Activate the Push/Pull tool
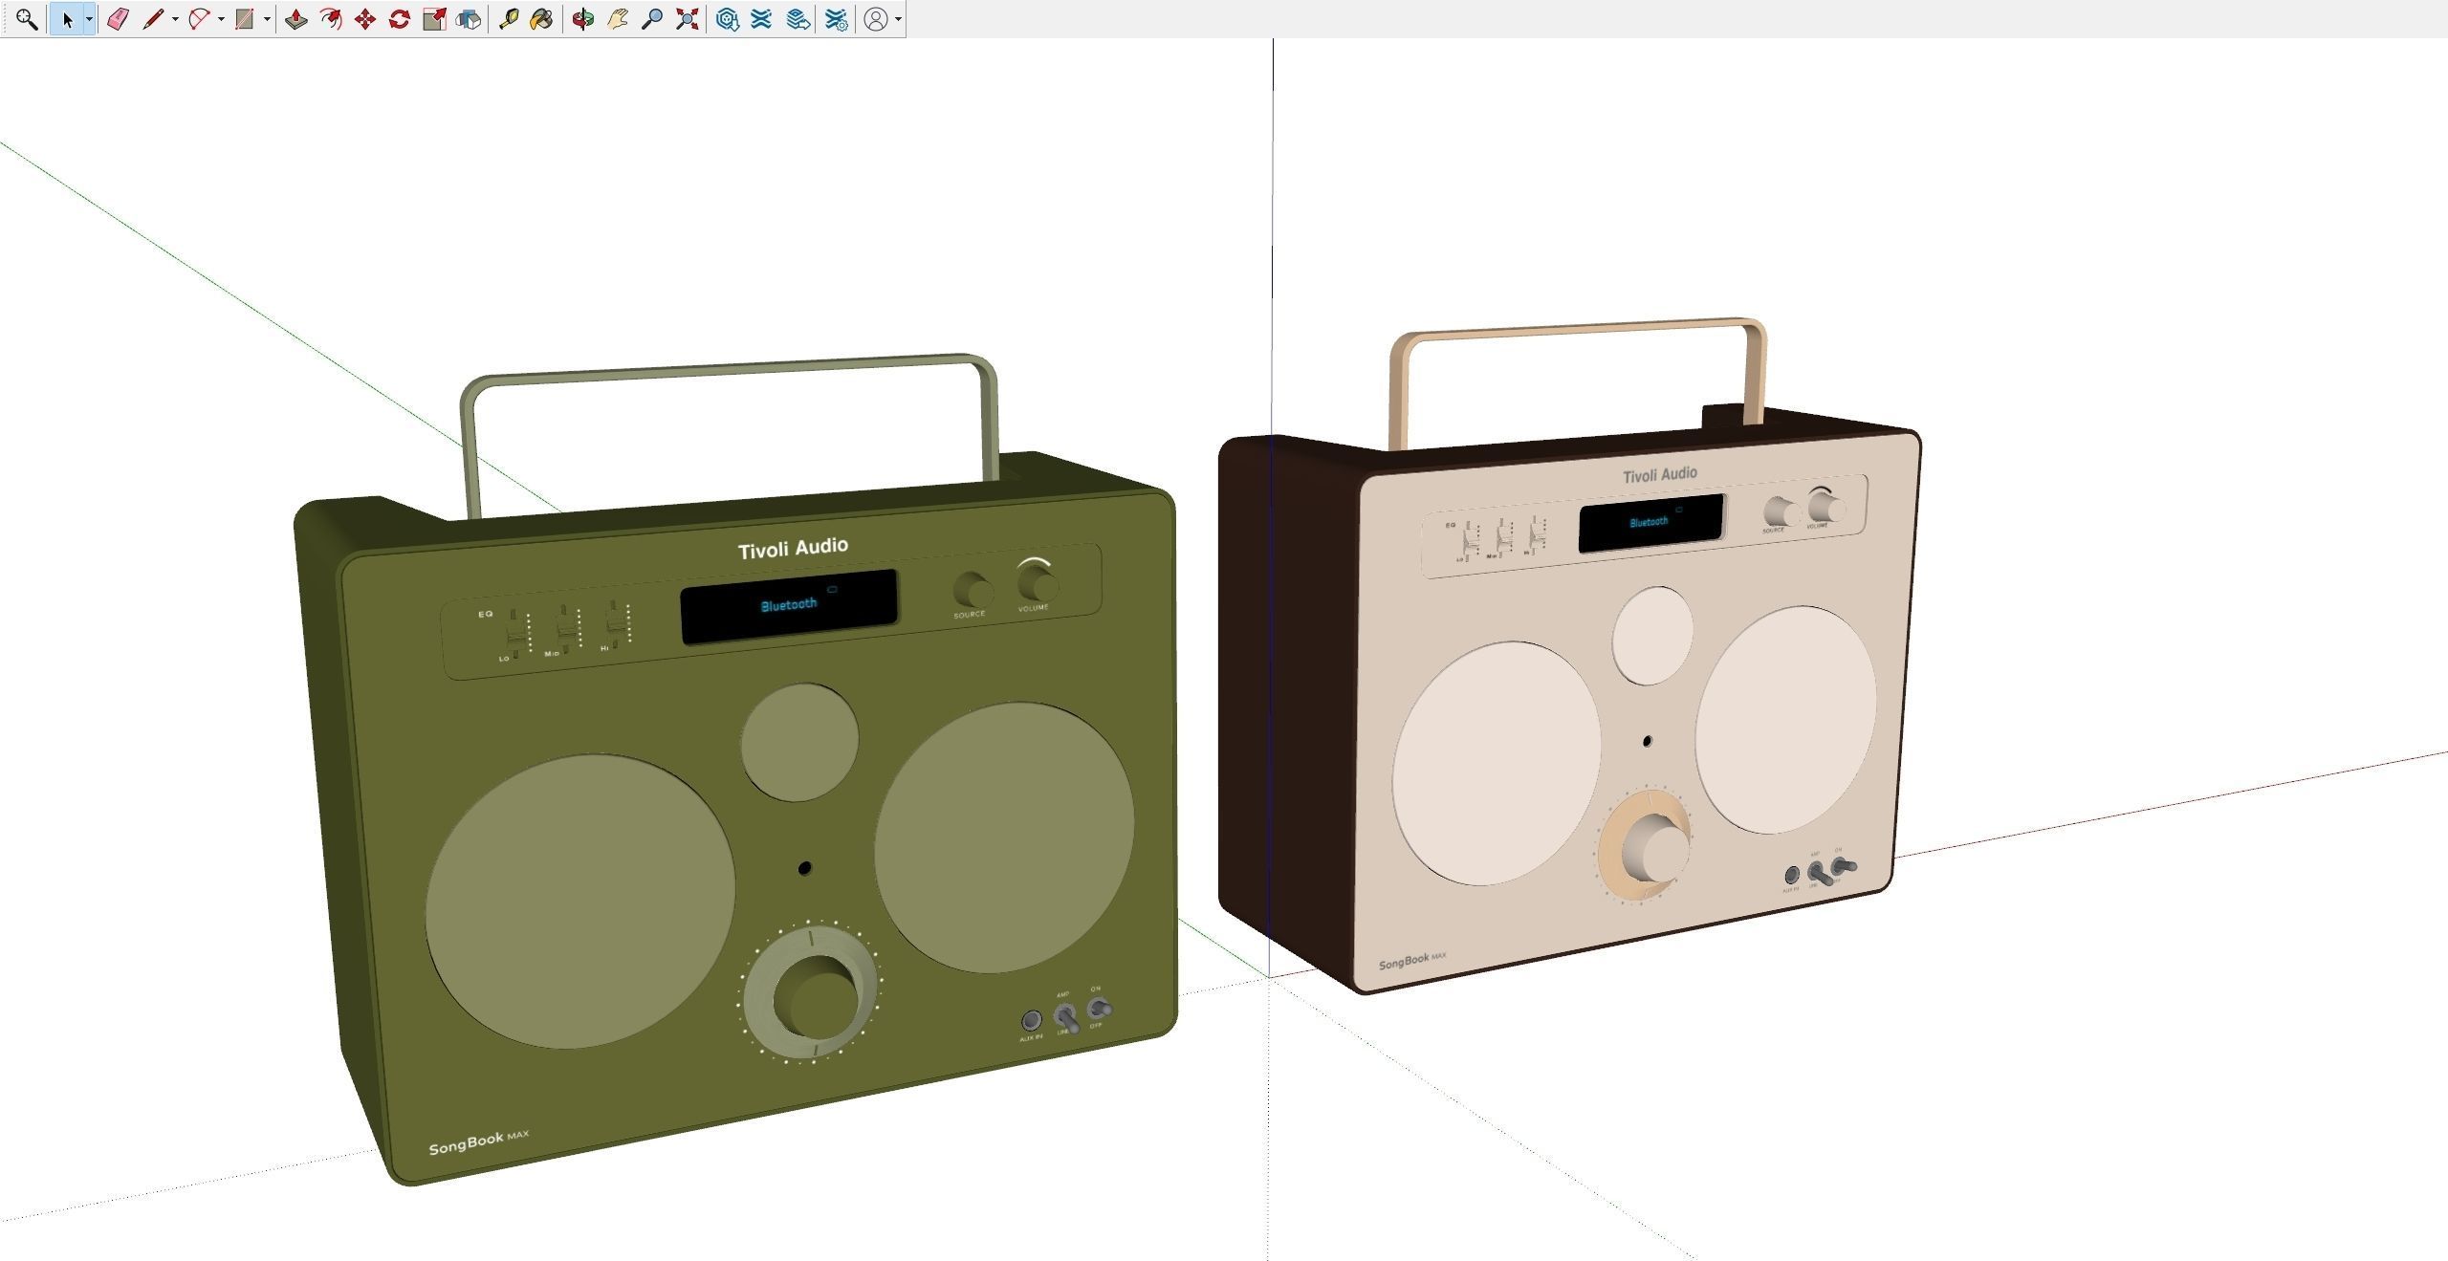The height and width of the screenshot is (1261, 2448). click(296, 18)
